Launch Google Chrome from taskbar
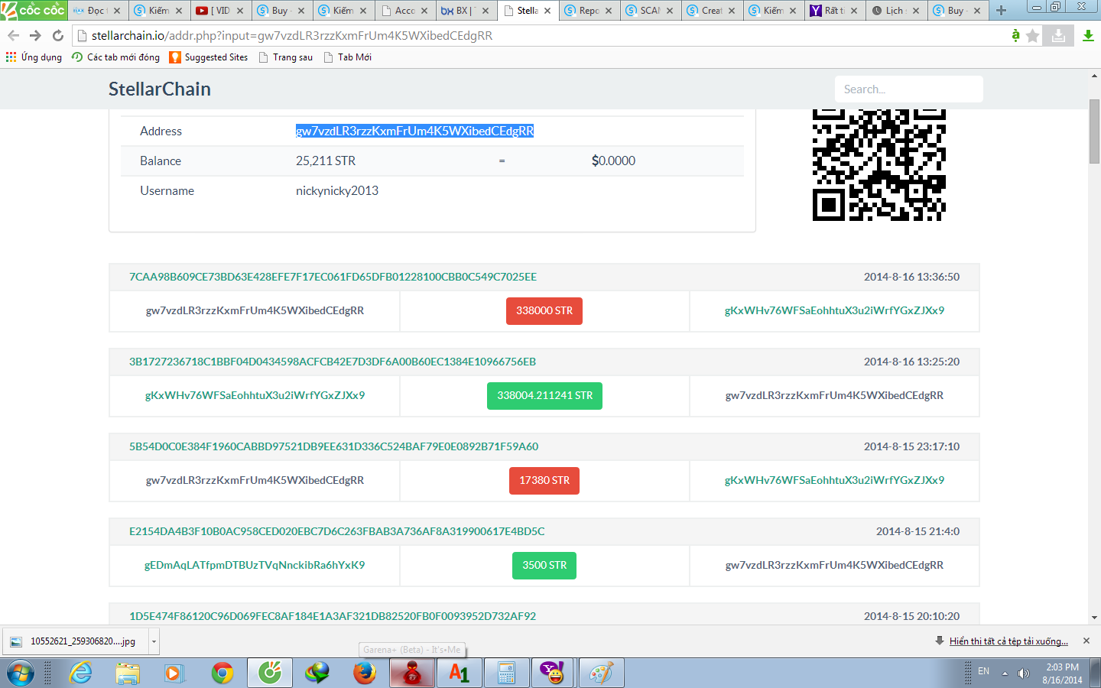This screenshot has height=688, width=1101. point(222,673)
